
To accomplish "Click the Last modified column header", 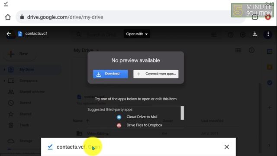I will point(212,121).
